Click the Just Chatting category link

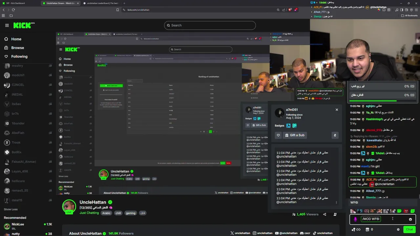[x=89, y=213]
